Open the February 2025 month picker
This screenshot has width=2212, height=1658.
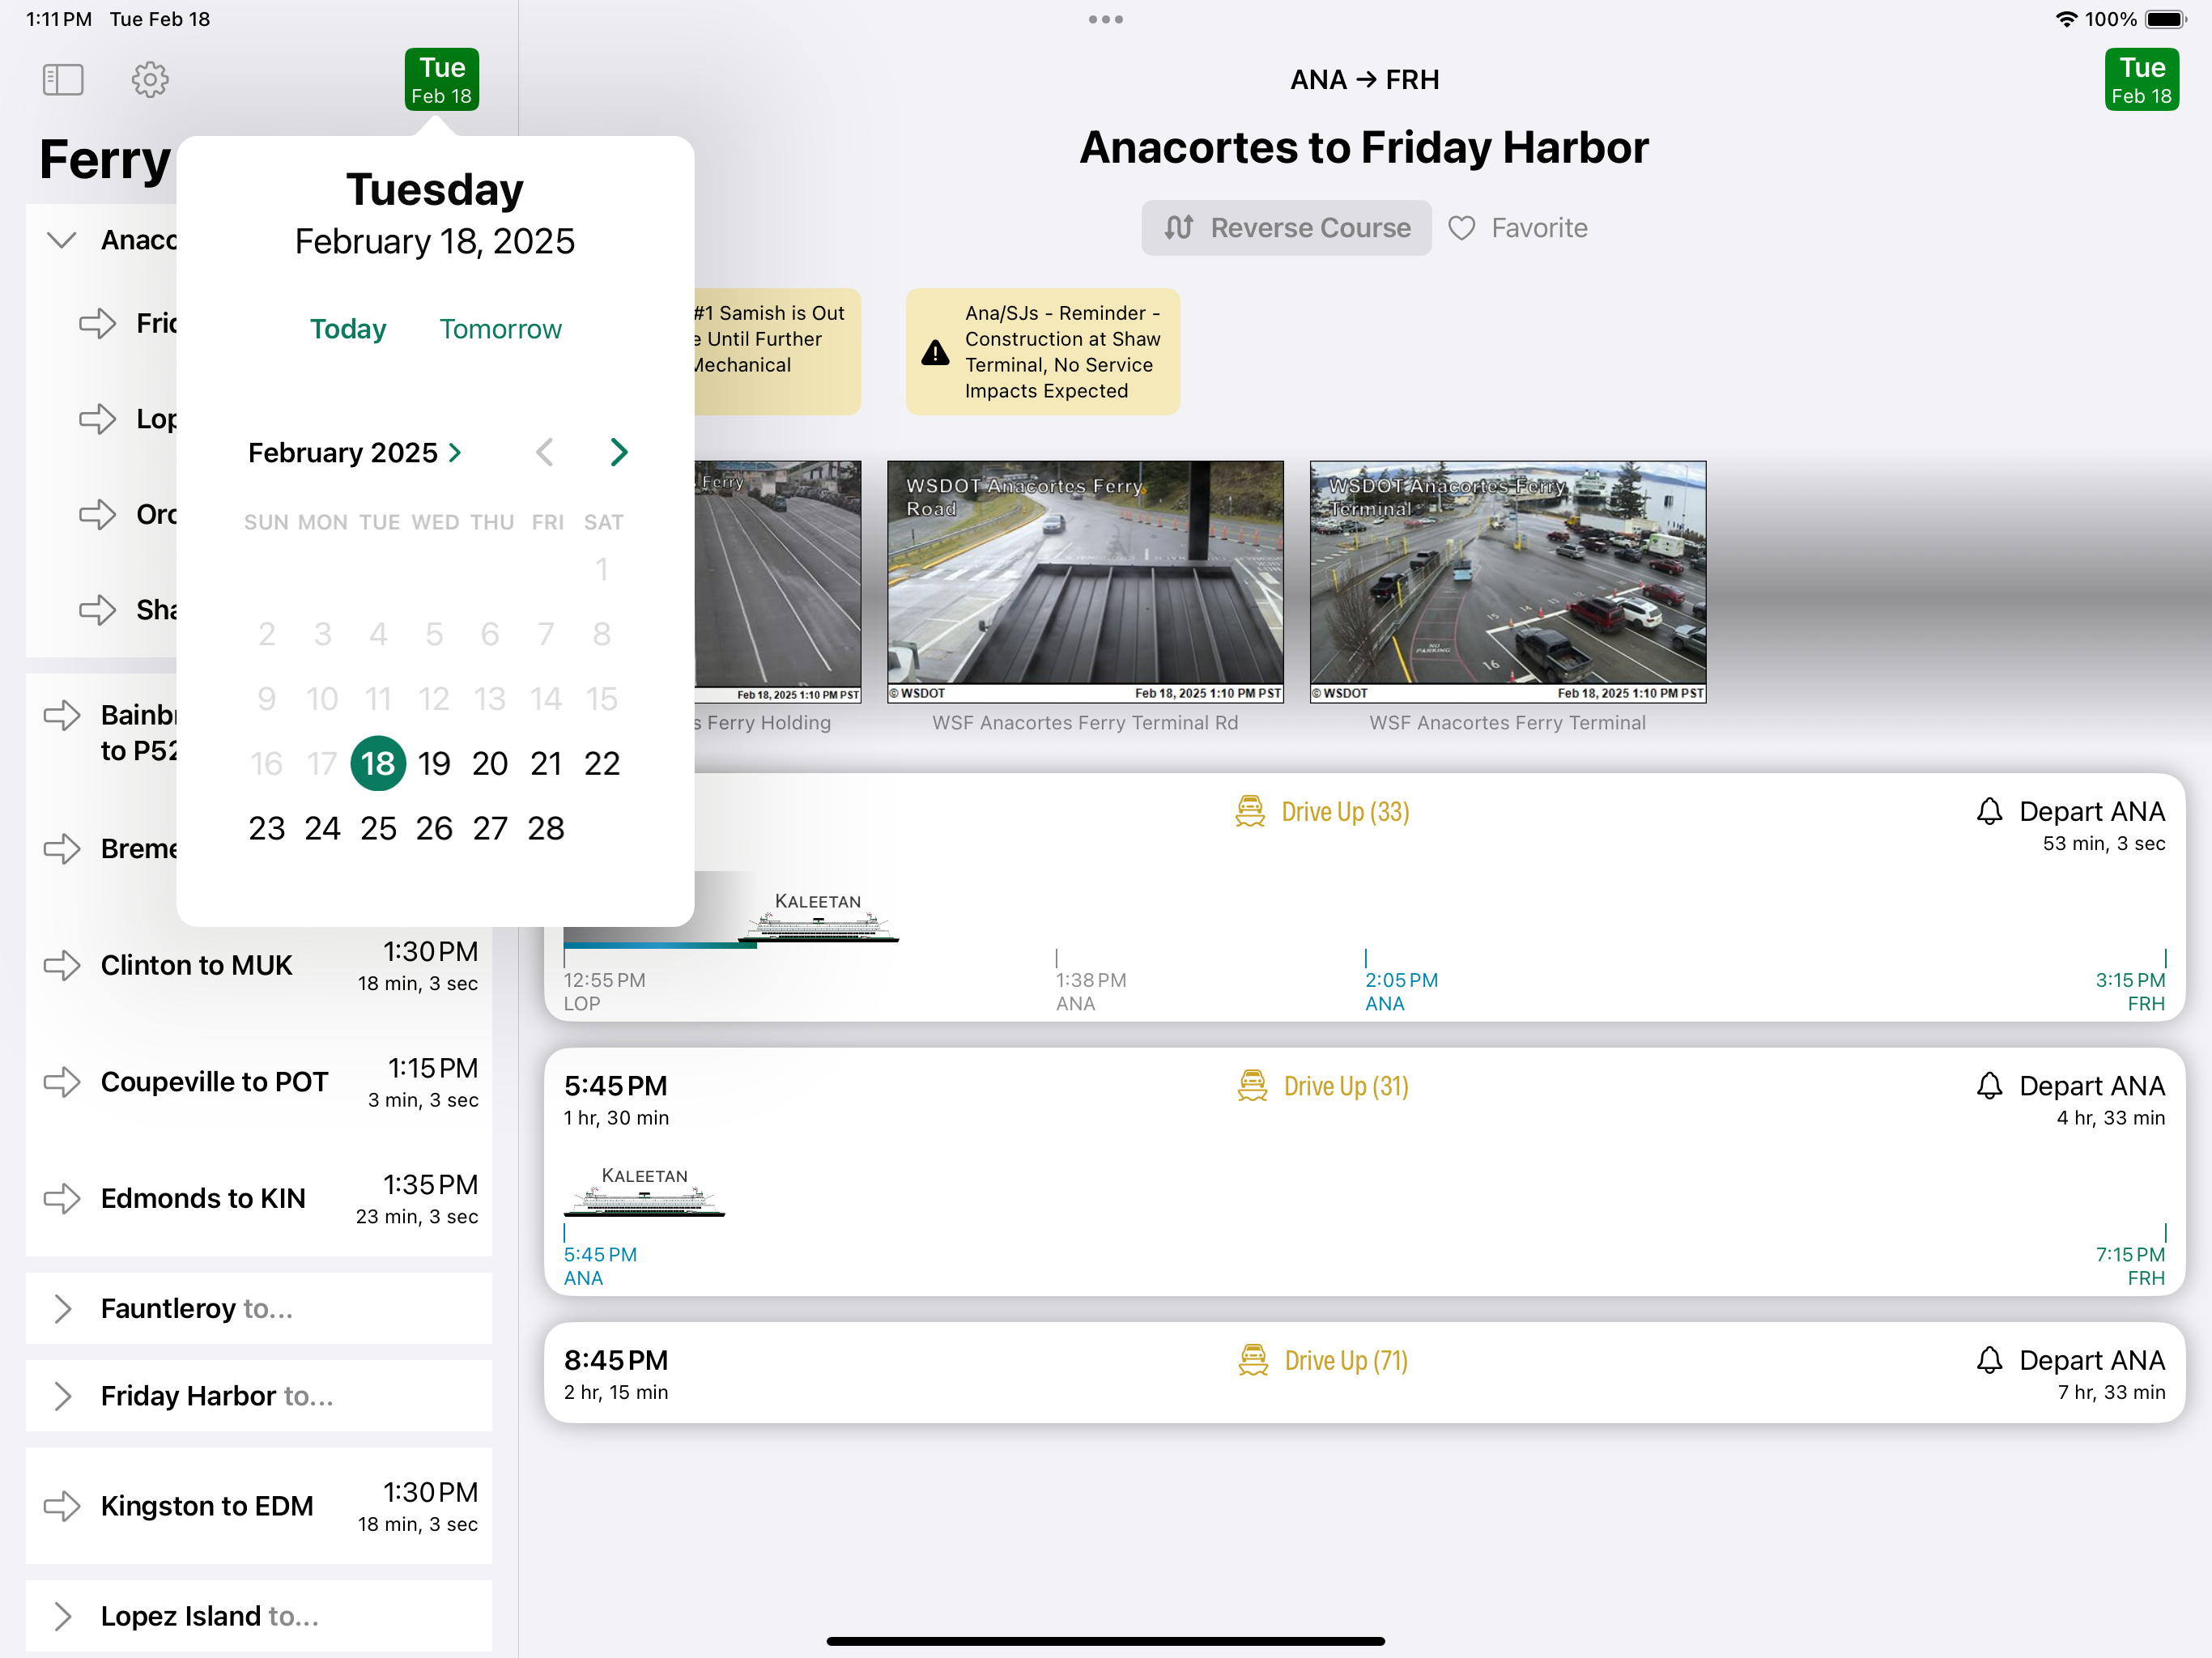pyautogui.click(x=355, y=453)
